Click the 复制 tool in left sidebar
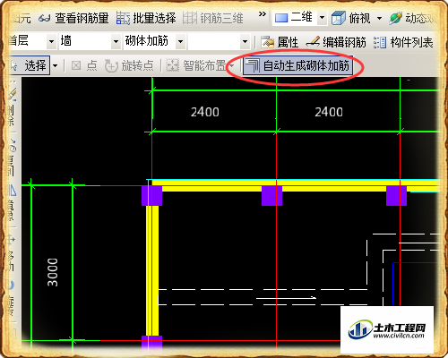 (11, 158)
